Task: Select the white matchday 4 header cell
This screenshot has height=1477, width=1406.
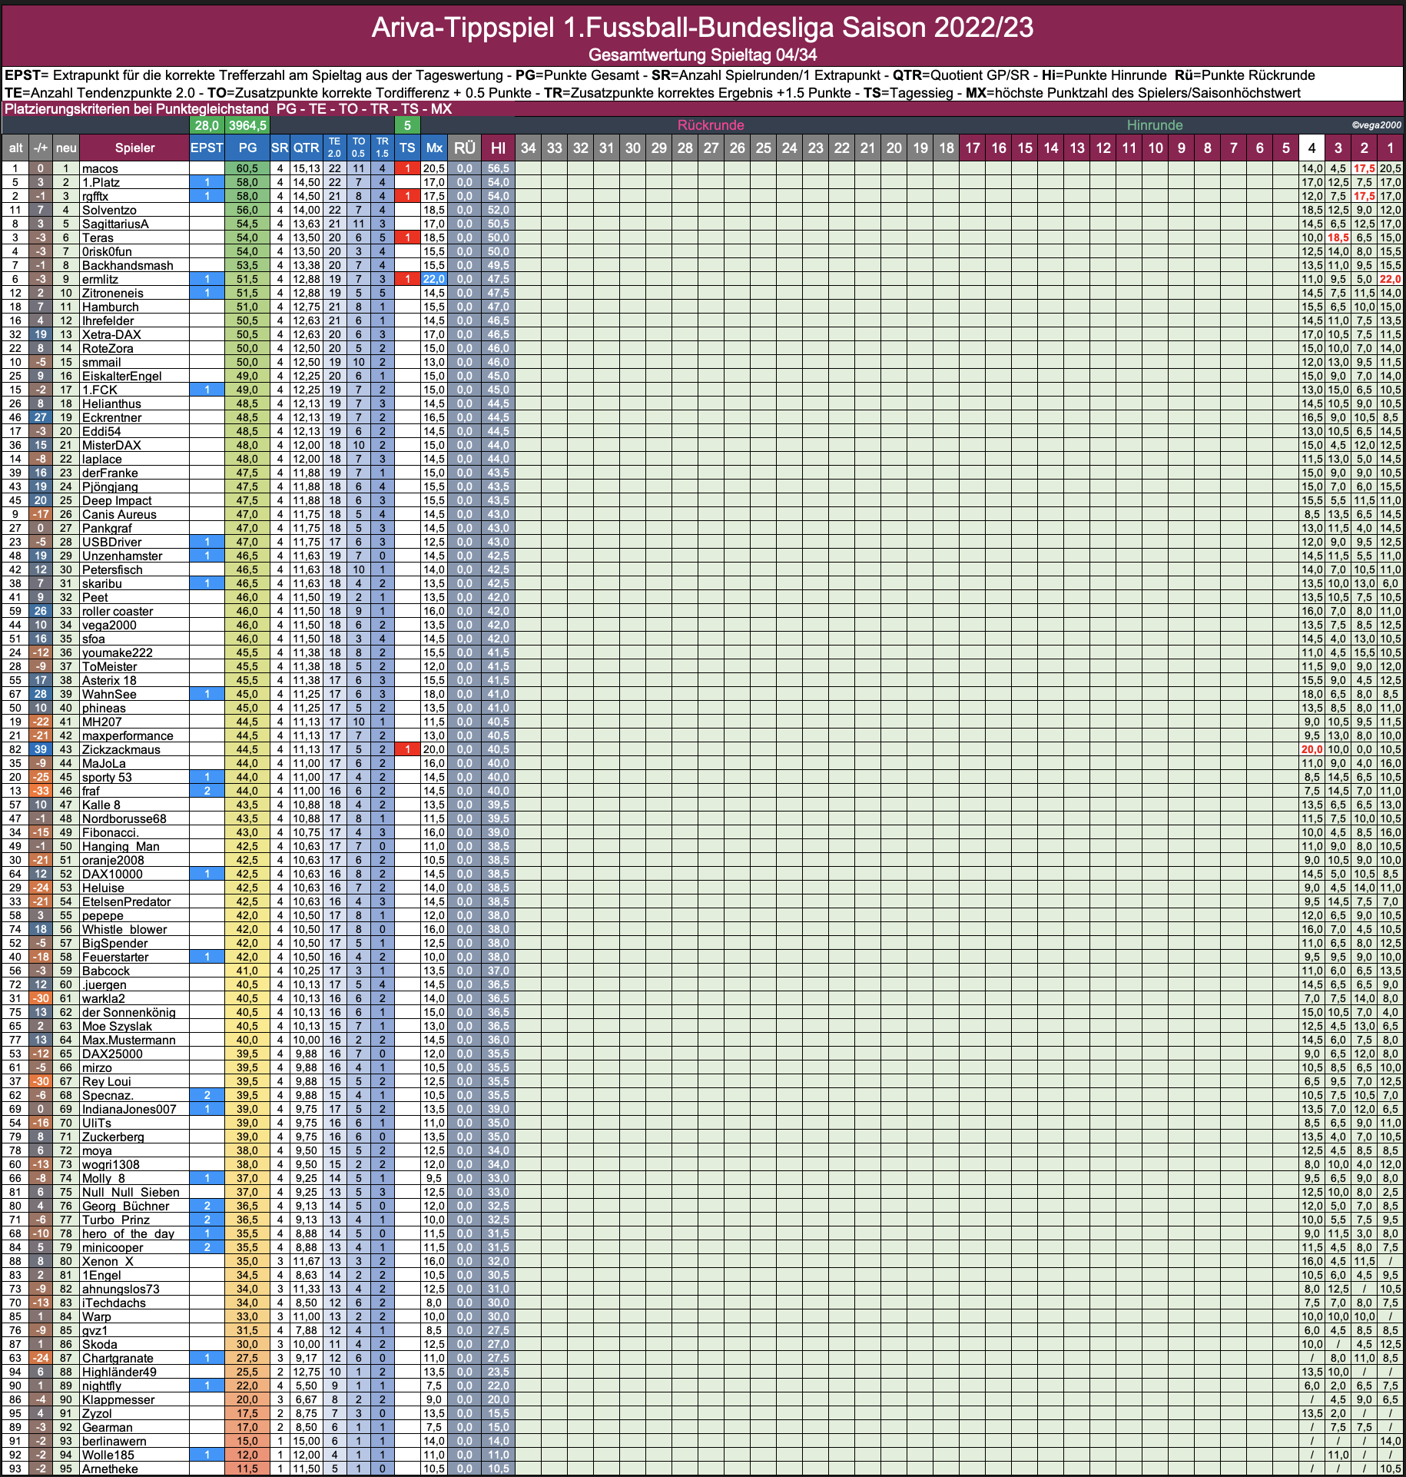Action: pos(1311,148)
